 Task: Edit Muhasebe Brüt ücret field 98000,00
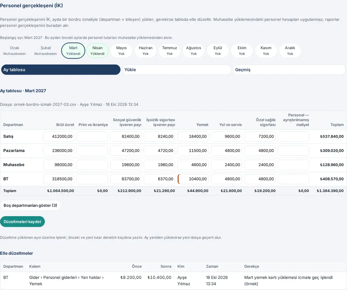(59, 165)
